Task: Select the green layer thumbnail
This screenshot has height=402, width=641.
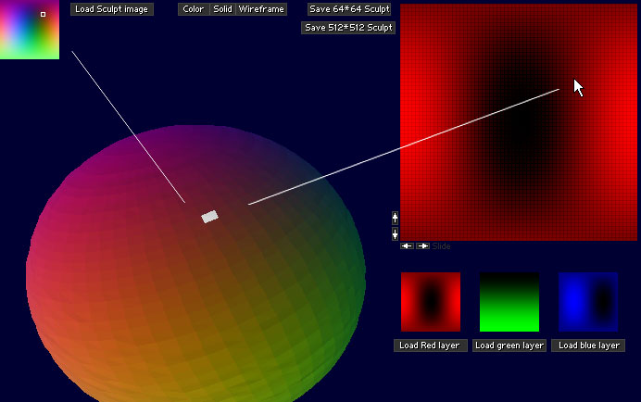Action: pyautogui.click(x=509, y=302)
